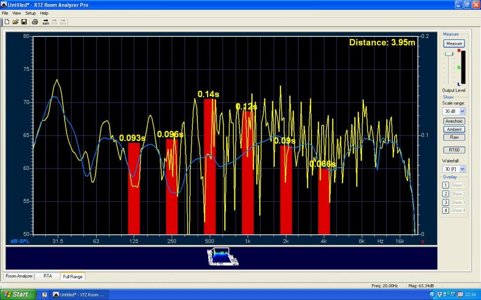Image resolution: width=481 pixels, height=300 pixels.
Task: Open the Scale range 30 dB dropdown
Action: (454, 111)
